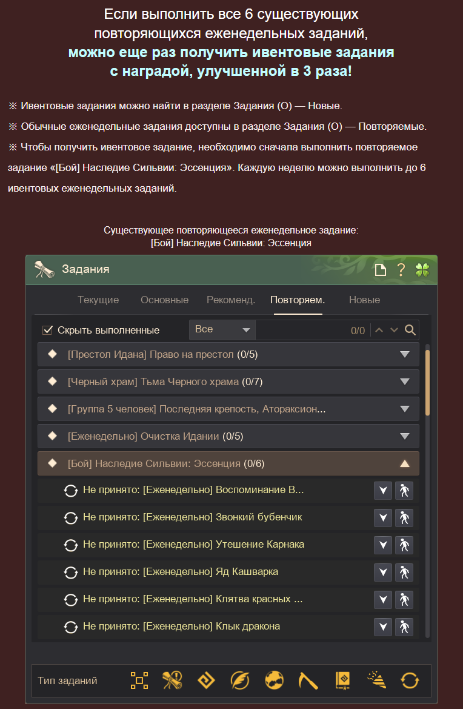
Task: Expand Последняя крепость, Атораксион group
Action: (405, 409)
